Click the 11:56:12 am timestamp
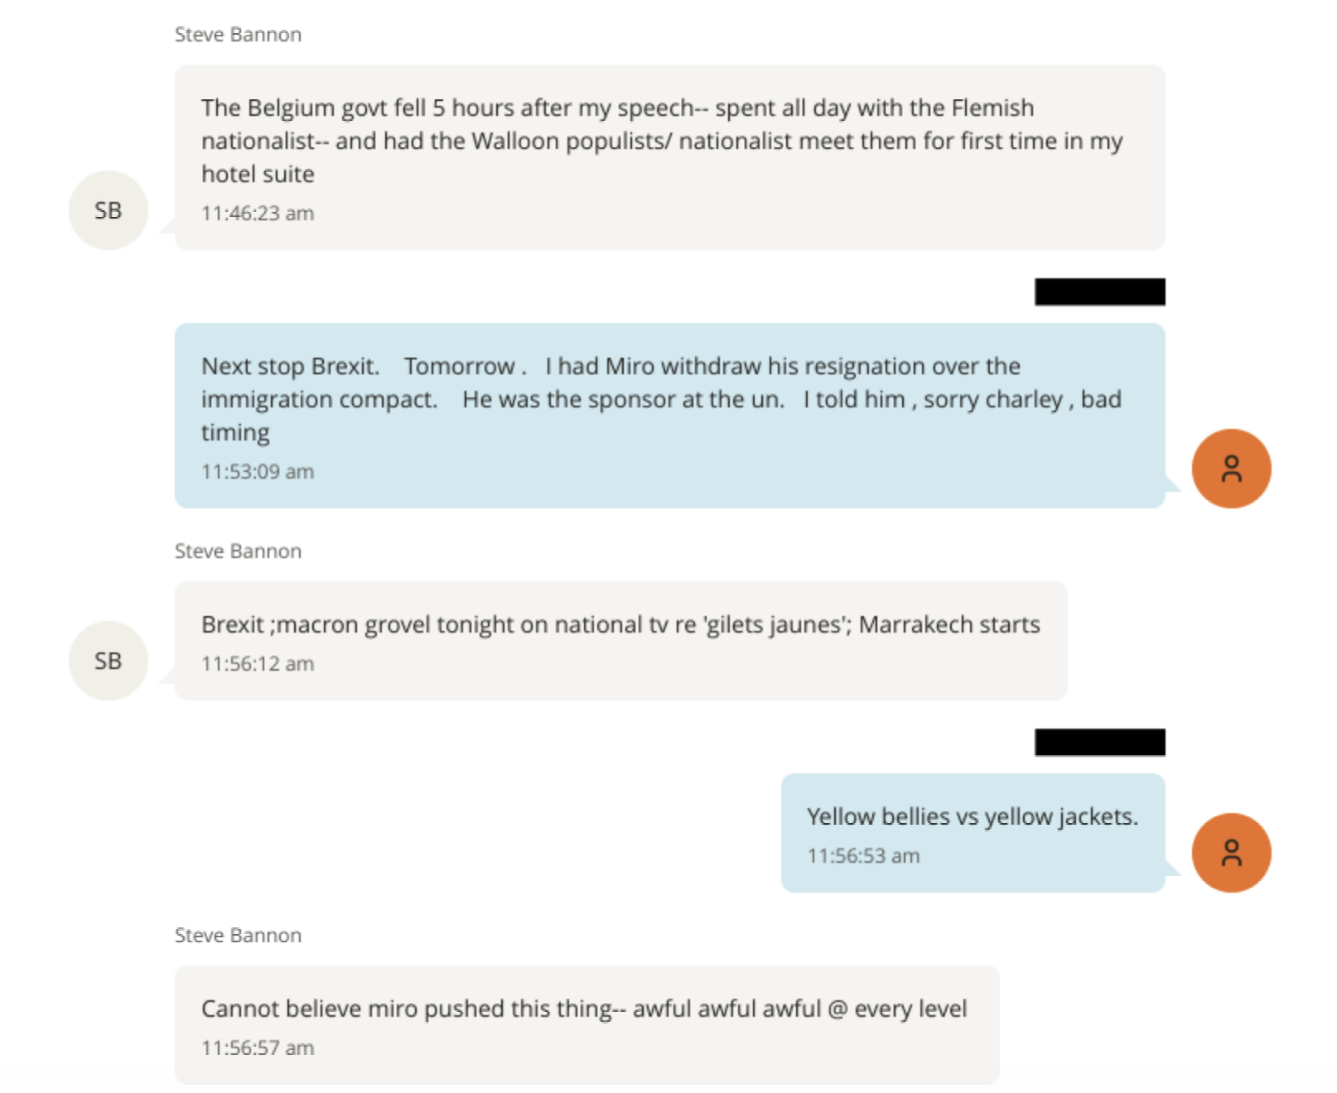 click(x=258, y=664)
